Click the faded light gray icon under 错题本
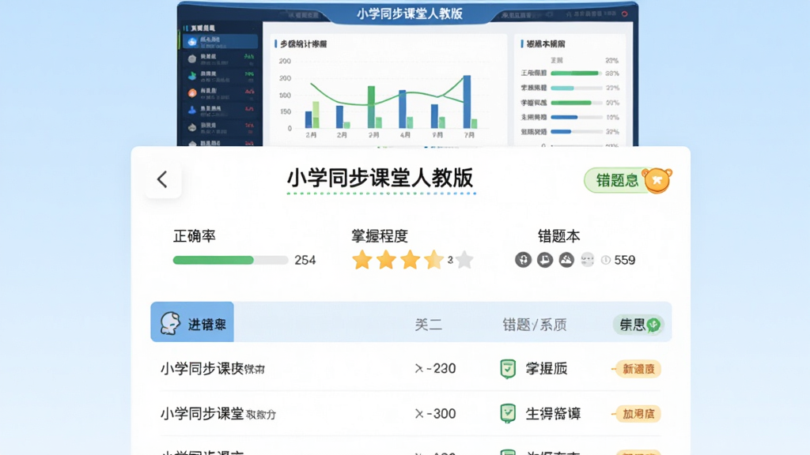Screen dimensions: 810x455 pyautogui.click(x=588, y=259)
